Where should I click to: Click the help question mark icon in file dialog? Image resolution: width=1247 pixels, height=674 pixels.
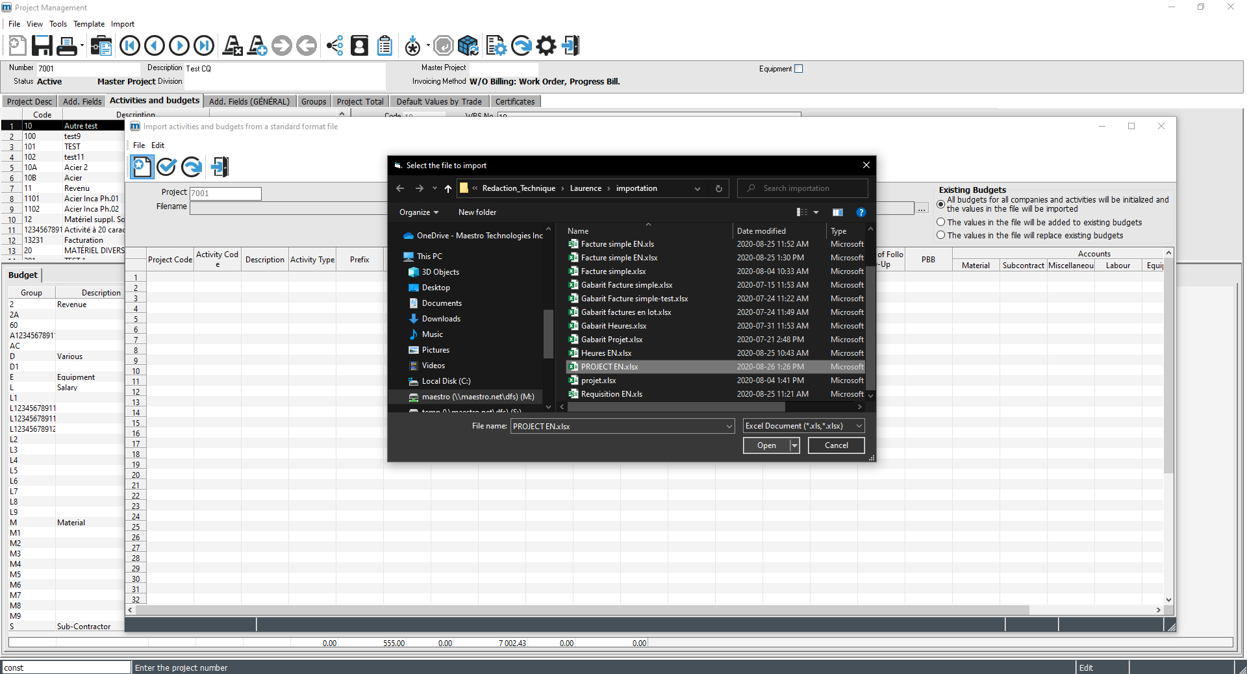(861, 212)
